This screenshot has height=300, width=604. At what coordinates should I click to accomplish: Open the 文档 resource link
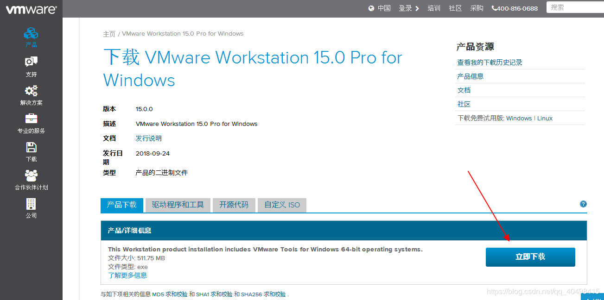coord(464,90)
